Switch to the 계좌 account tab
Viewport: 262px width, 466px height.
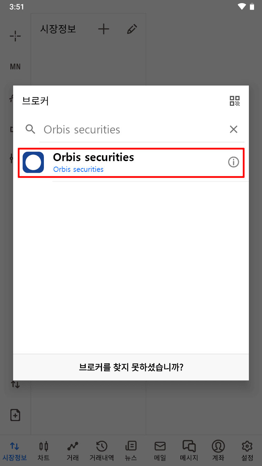pos(218,451)
